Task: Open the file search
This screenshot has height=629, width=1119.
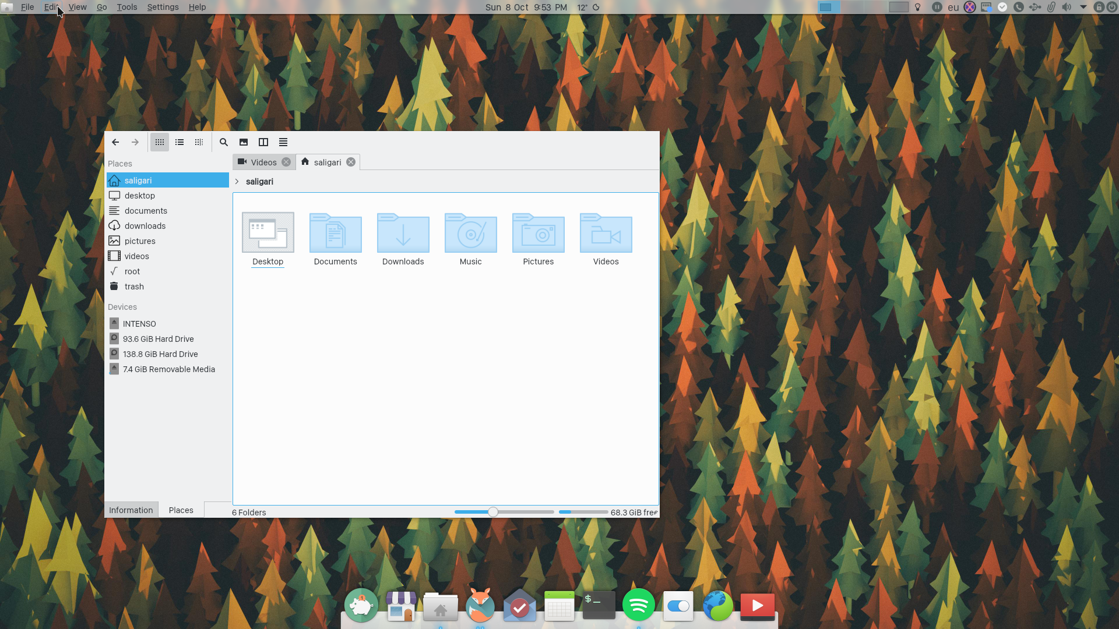Action: pos(223,142)
